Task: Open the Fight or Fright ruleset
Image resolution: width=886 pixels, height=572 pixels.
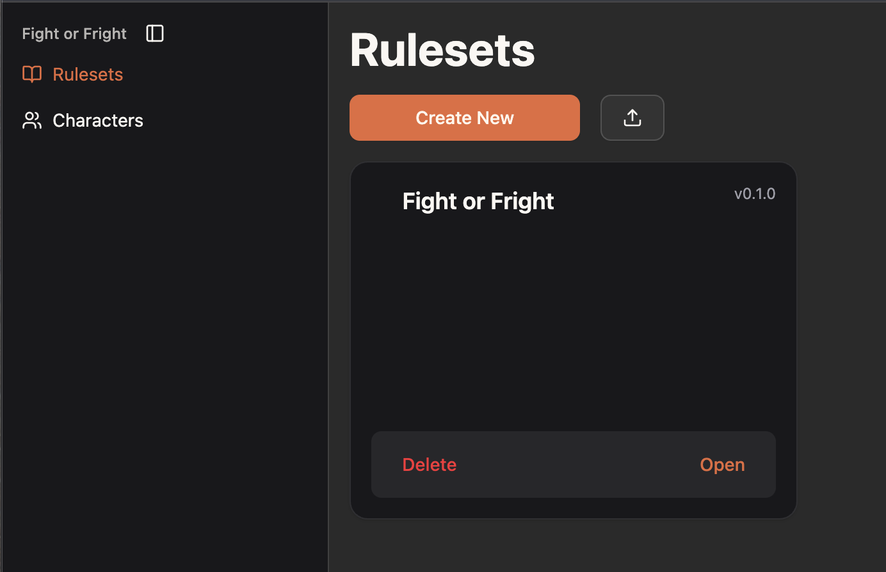Action: click(721, 465)
